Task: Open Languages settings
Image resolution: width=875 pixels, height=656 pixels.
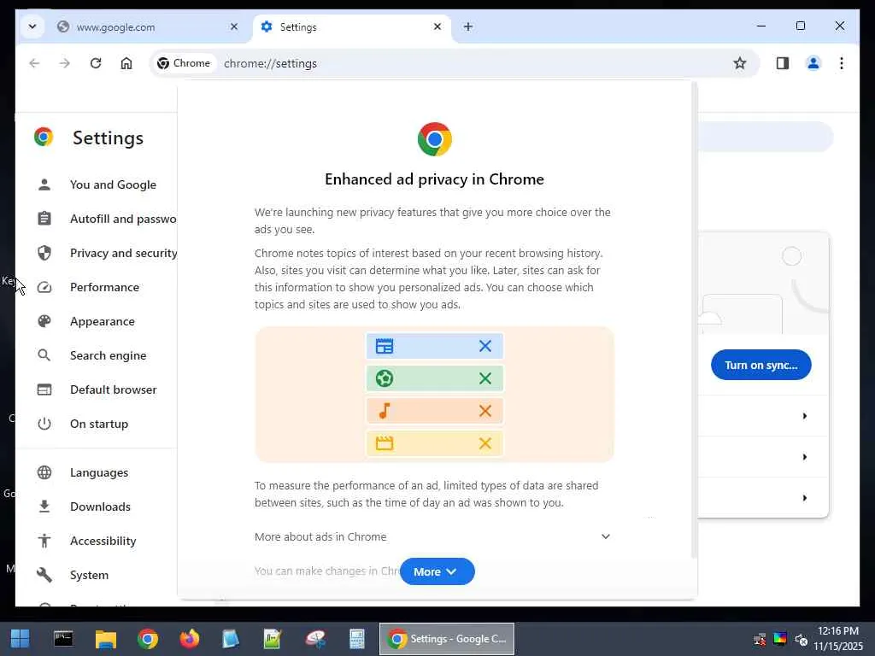Action: (x=99, y=472)
